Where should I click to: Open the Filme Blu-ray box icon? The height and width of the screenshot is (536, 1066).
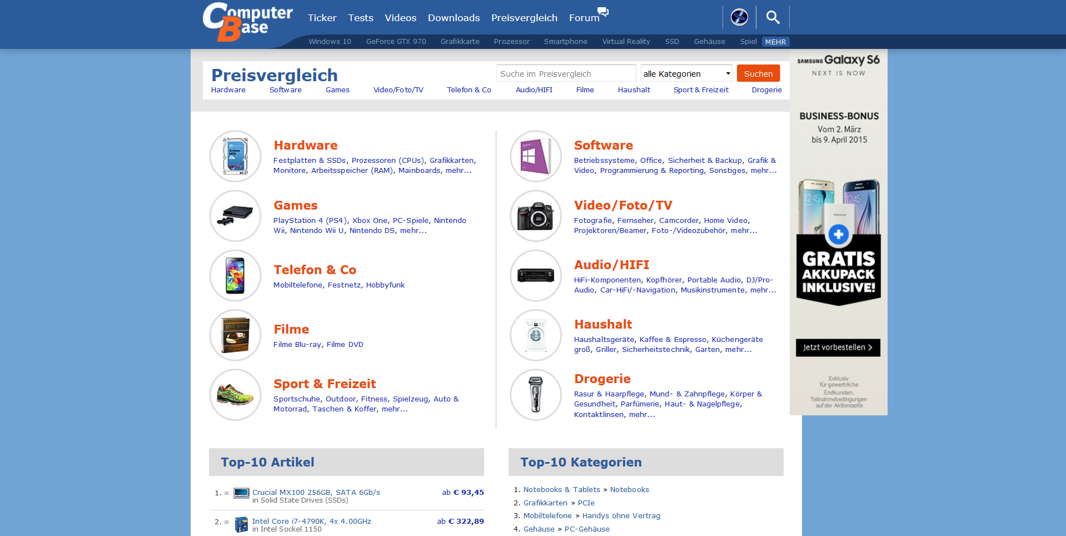coord(235,335)
